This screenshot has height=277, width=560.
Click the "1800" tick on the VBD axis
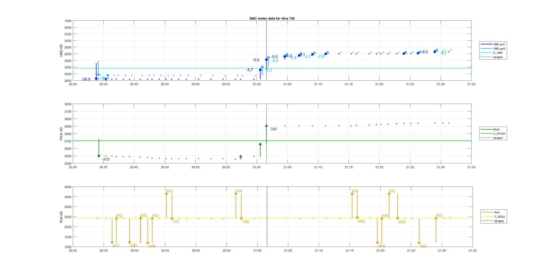pyautogui.click(x=68, y=21)
